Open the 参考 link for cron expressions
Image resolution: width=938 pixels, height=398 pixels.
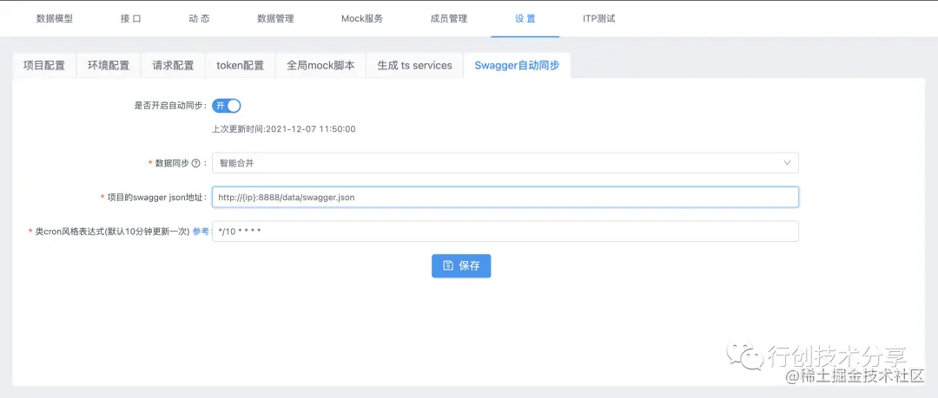pyautogui.click(x=200, y=232)
